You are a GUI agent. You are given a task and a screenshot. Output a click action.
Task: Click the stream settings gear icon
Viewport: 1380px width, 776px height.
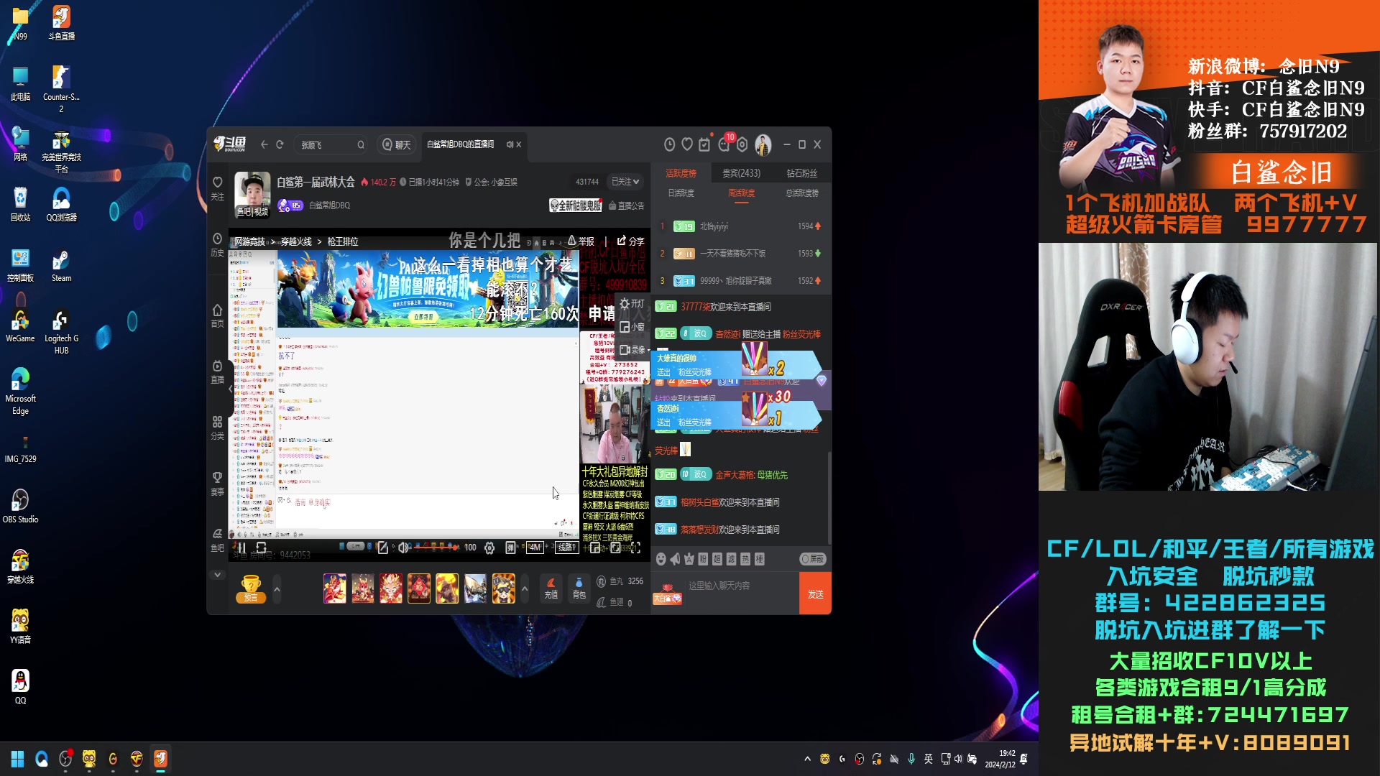(489, 548)
